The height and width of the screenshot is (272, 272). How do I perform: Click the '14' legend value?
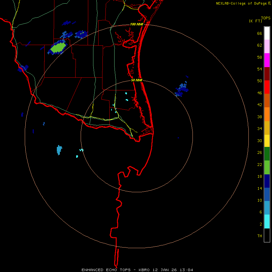click(260, 188)
